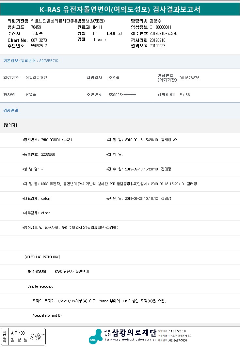This screenshot has width=240, height=349.
Task: Select the Adequate(A and B) result text
Action: point(47,315)
